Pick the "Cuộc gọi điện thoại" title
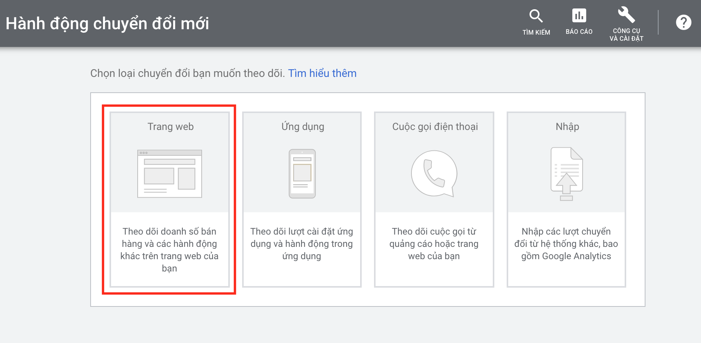Image resolution: width=701 pixels, height=343 pixels. pyautogui.click(x=435, y=127)
